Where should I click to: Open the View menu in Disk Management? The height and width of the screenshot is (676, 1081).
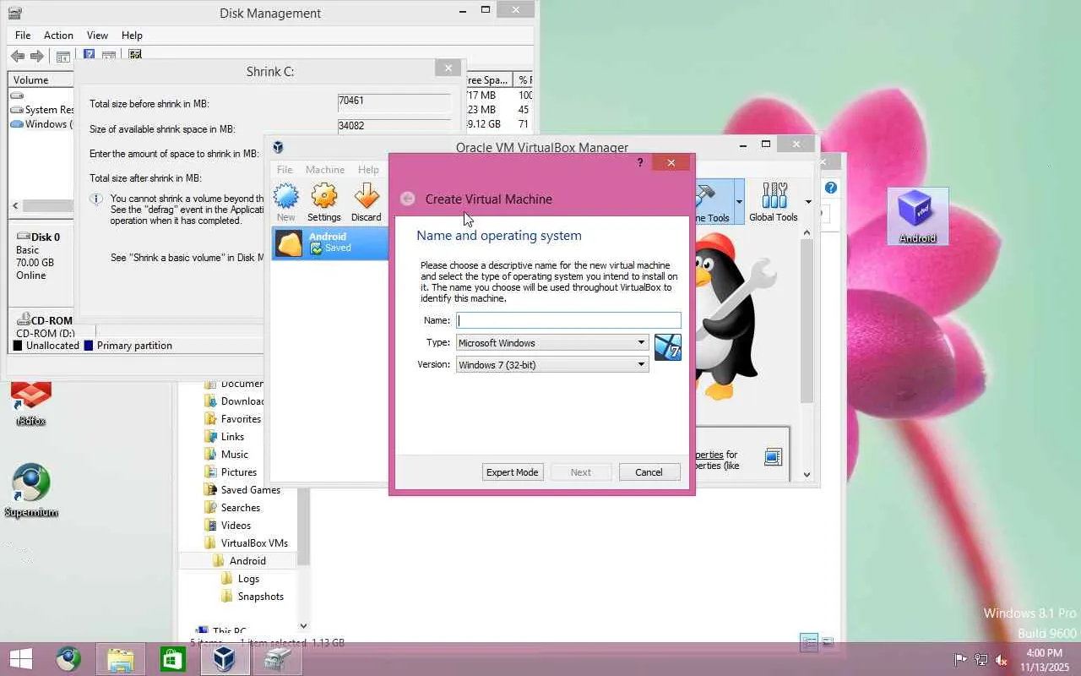coord(97,35)
